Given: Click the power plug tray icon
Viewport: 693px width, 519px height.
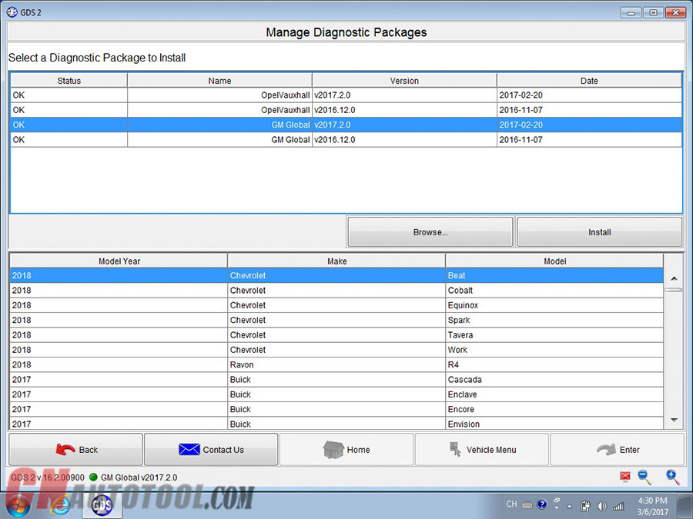Looking at the screenshot, I should pyautogui.click(x=586, y=506).
